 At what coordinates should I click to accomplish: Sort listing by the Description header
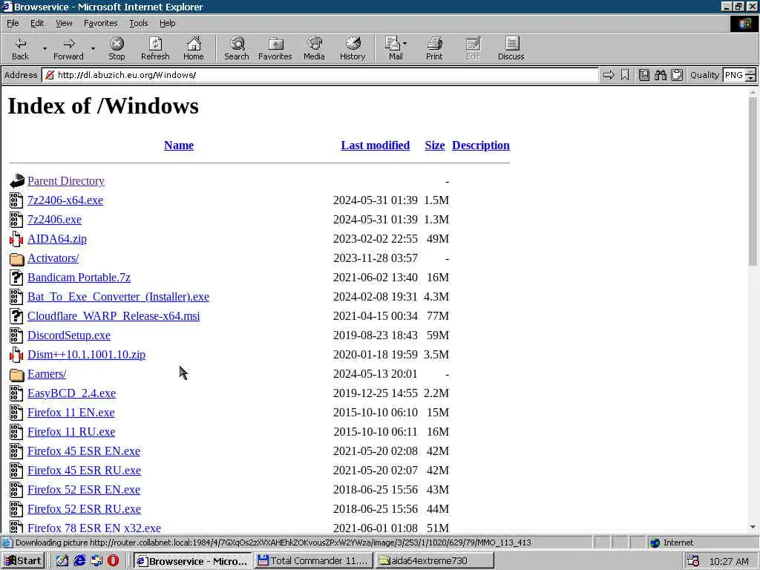click(481, 145)
